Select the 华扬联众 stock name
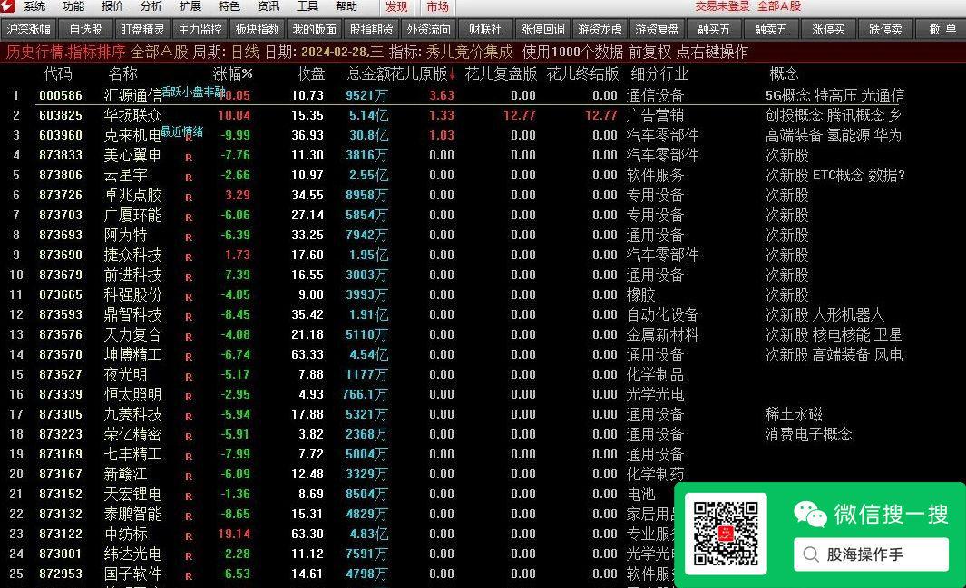This screenshot has width=966, height=588. (132, 116)
